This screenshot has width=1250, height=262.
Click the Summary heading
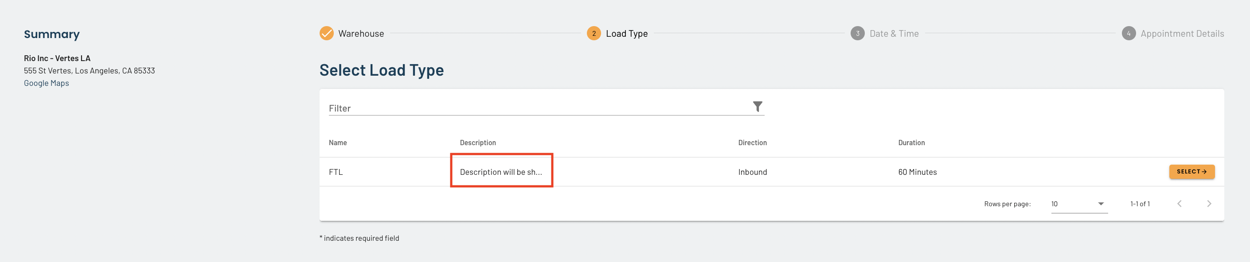tap(52, 35)
